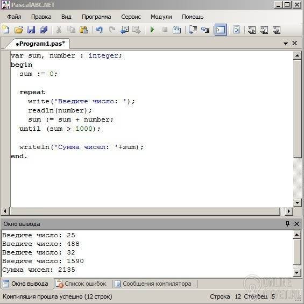Open the Файл menu
Viewport: 304px width, 304px height.
pyautogui.click(x=14, y=17)
